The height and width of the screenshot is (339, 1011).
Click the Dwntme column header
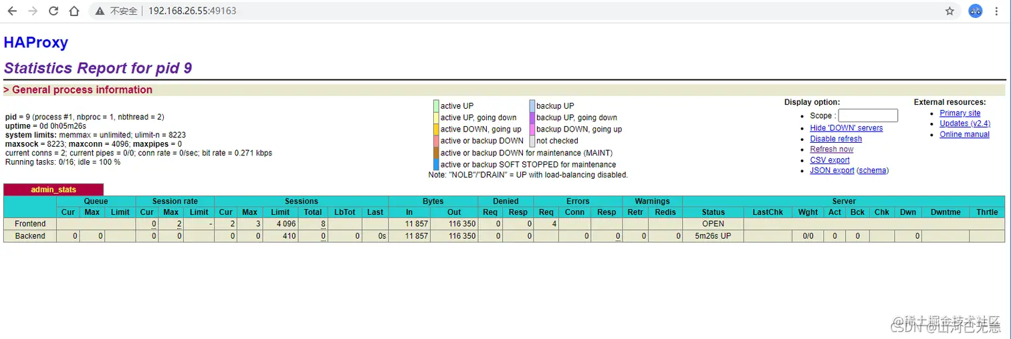945,212
